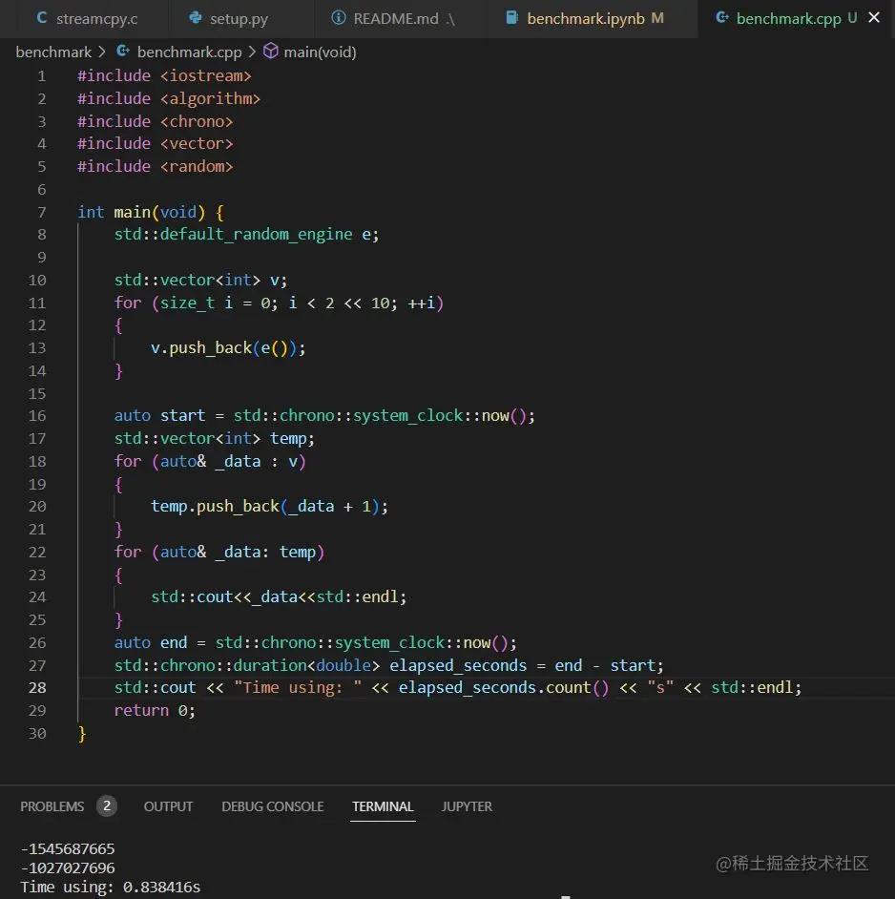Select the JUPYTER panel tab
The height and width of the screenshot is (899, 895).
(x=467, y=806)
